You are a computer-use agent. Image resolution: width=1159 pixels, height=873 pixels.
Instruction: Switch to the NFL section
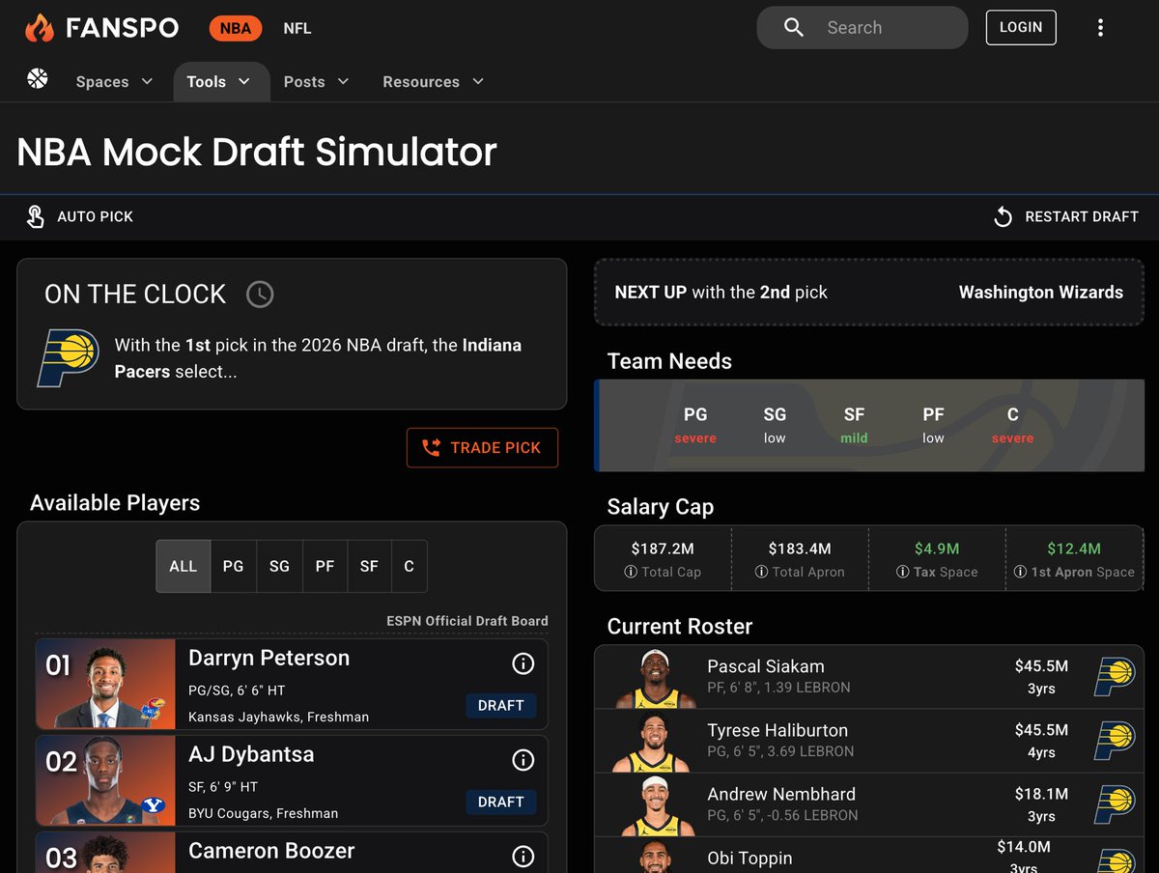[x=297, y=28]
